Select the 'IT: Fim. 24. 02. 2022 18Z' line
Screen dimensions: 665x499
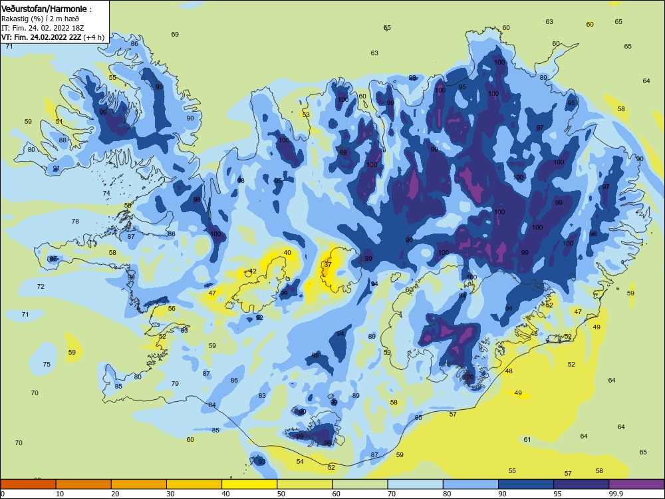(x=43, y=28)
